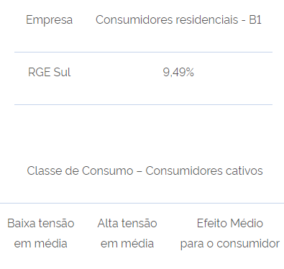The width and height of the screenshot is (284, 269).
Task: Click the Alta tensão em média header
Action: [127, 233]
